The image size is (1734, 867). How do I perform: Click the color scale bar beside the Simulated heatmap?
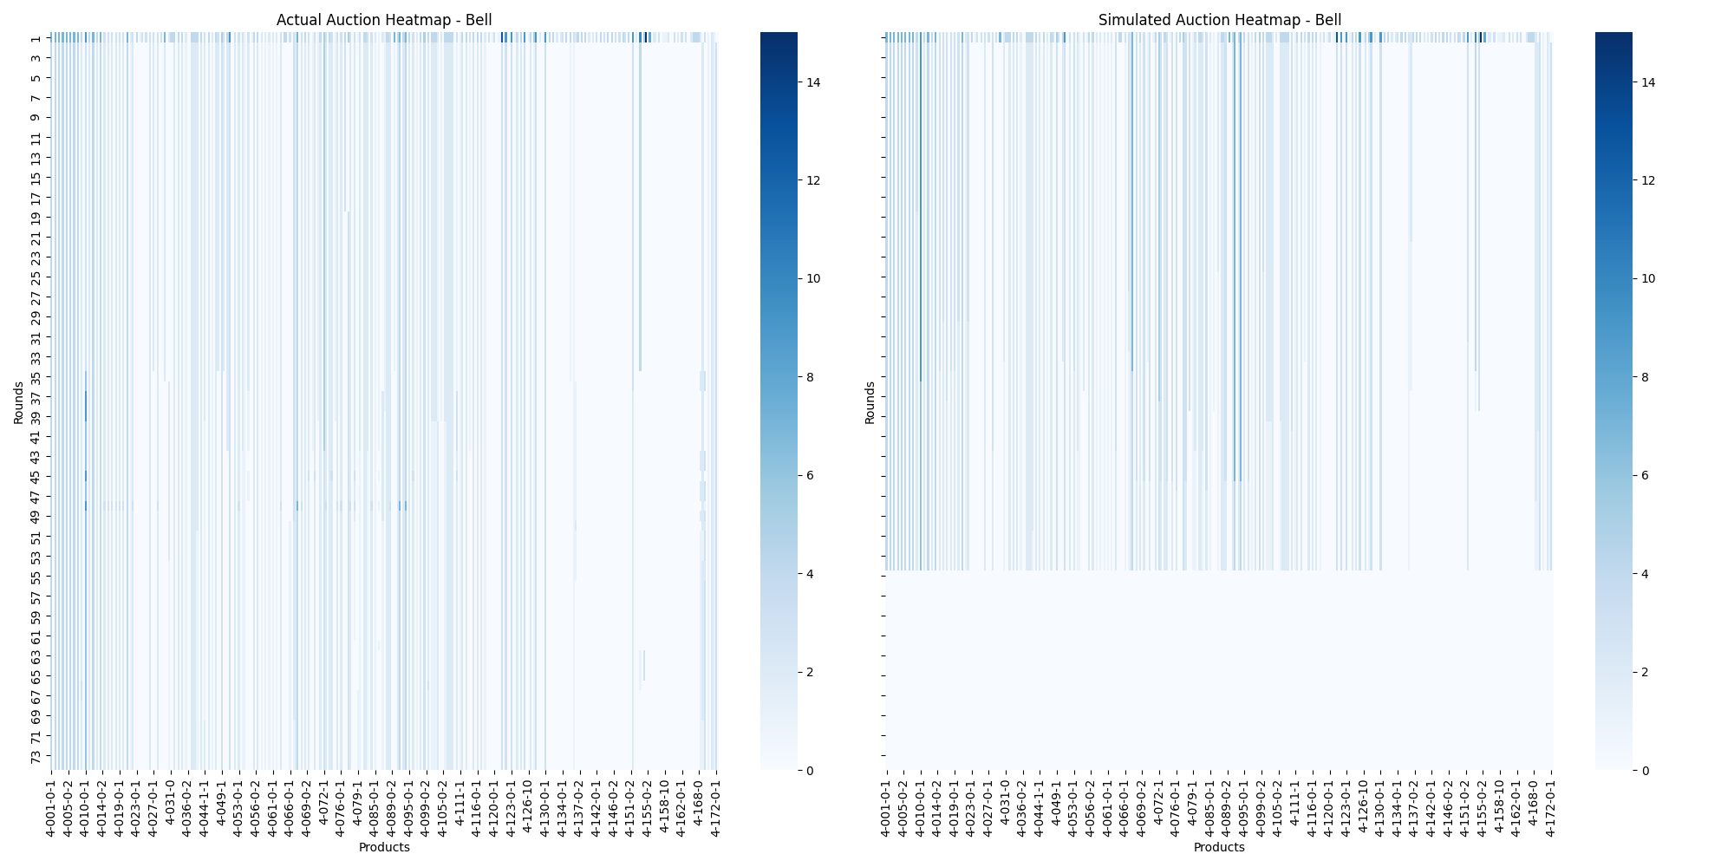coord(1613,401)
